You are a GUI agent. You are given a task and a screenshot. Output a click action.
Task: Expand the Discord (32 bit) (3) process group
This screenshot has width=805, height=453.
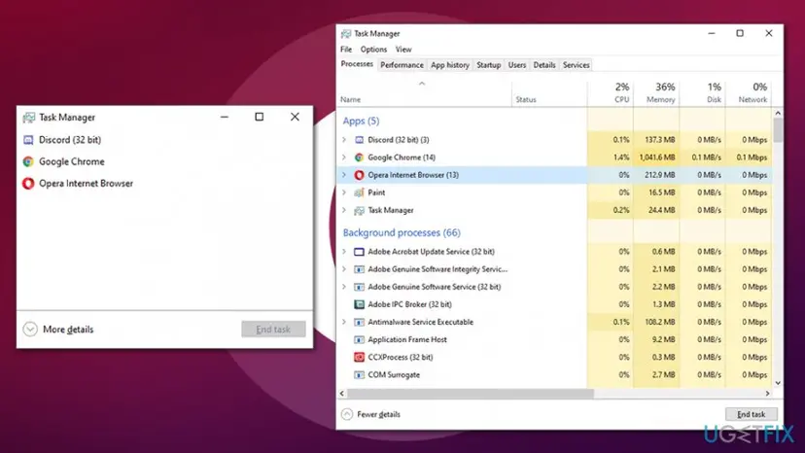click(344, 140)
